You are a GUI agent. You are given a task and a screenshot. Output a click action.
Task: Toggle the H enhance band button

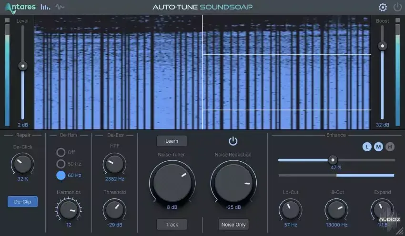[x=390, y=147]
